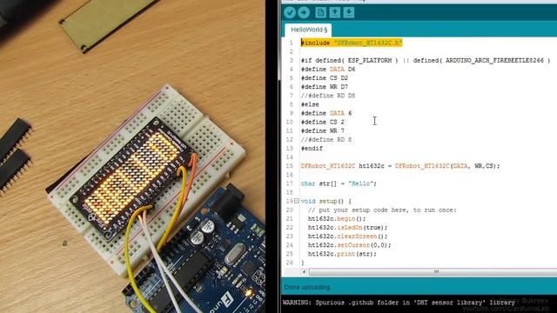Switch to the HelloWorld tab

pyautogui.click(x=309, y=30)
